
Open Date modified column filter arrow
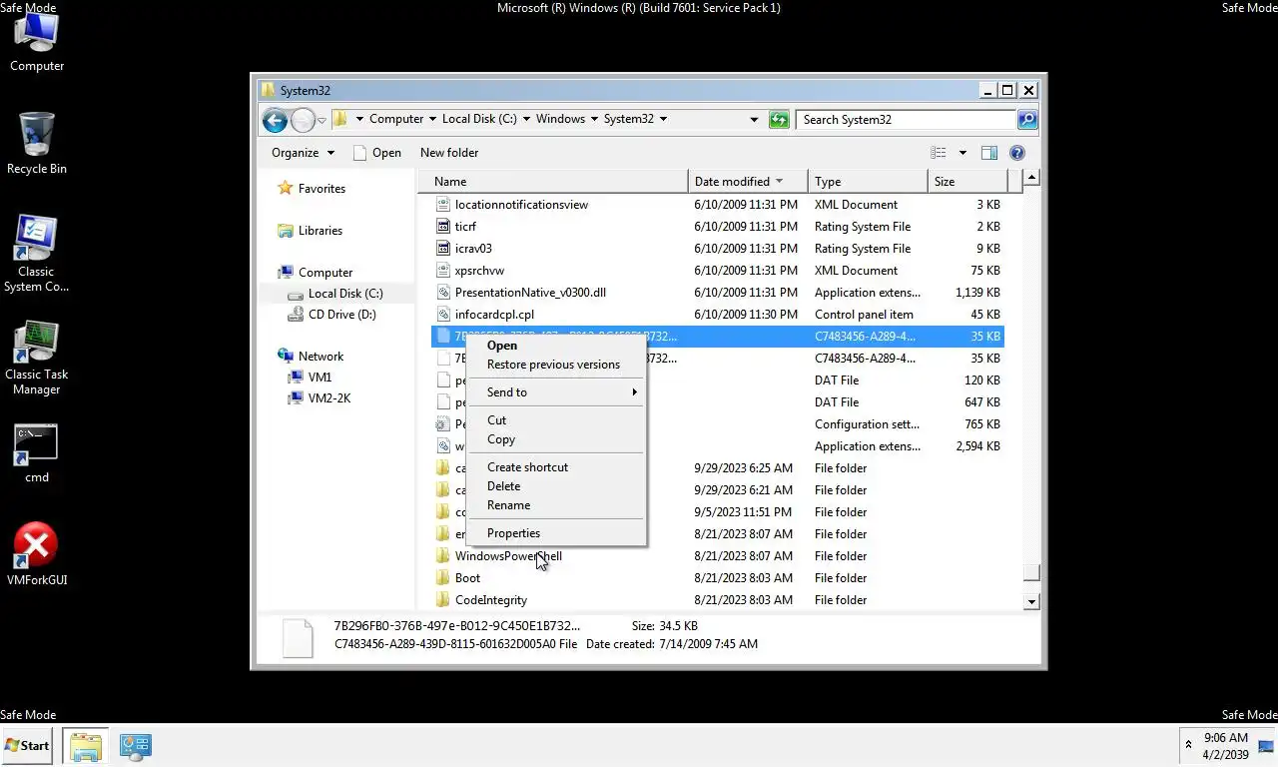click(779, 181)
